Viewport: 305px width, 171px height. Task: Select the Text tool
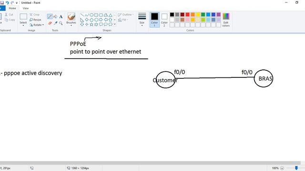coord(61,17)
